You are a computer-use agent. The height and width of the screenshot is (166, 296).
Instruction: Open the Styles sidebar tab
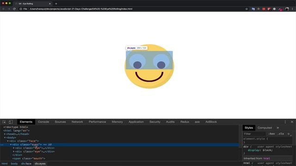[x=249, y=128]
